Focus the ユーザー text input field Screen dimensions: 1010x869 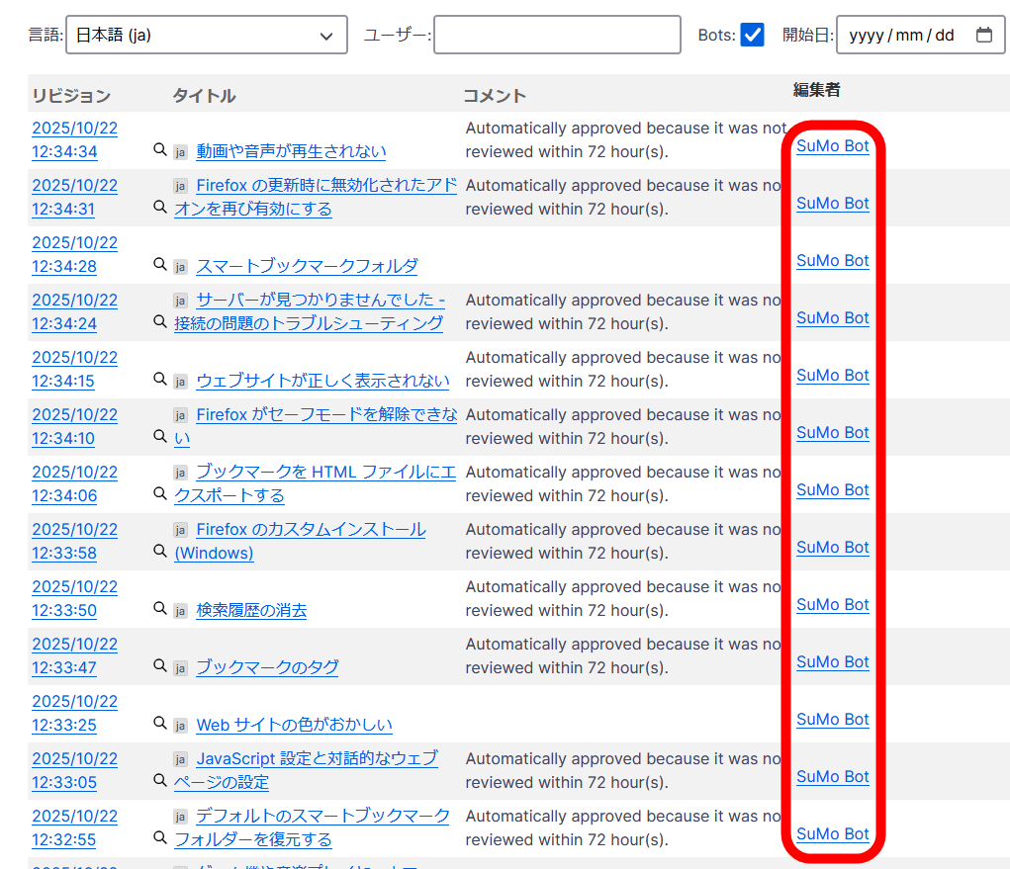click(x=557, y=35)
